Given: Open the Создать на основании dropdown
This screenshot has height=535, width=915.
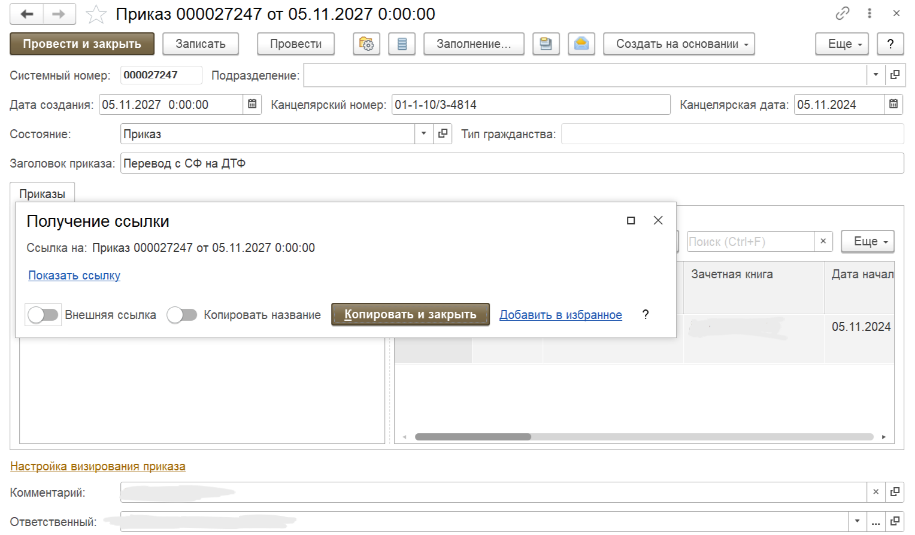Looking at the screenshot, I should [x=678, y=44].
